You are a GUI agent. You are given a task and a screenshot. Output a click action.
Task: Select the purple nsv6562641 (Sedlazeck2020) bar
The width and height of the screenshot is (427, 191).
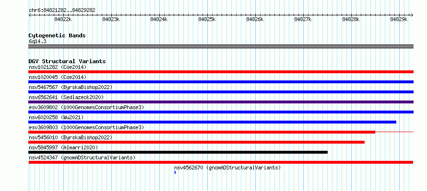[221, 102]
